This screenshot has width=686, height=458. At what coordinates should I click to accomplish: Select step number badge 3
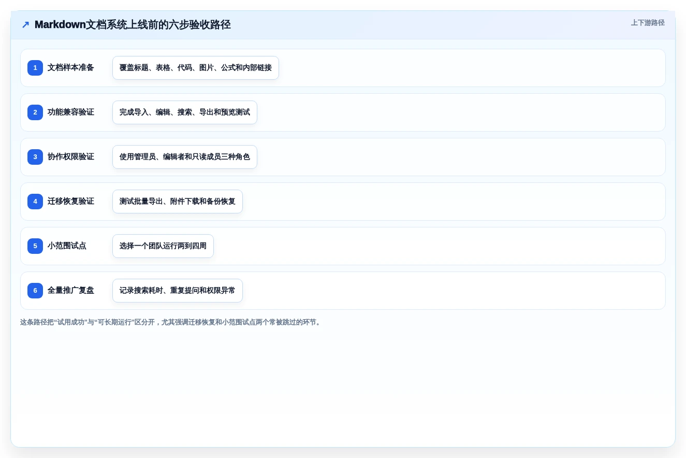pyautogui.click(x=35, y=157)
